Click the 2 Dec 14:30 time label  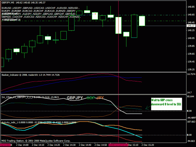(69, 145)
